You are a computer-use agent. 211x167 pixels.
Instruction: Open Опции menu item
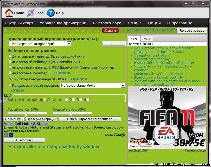[154, 23]
